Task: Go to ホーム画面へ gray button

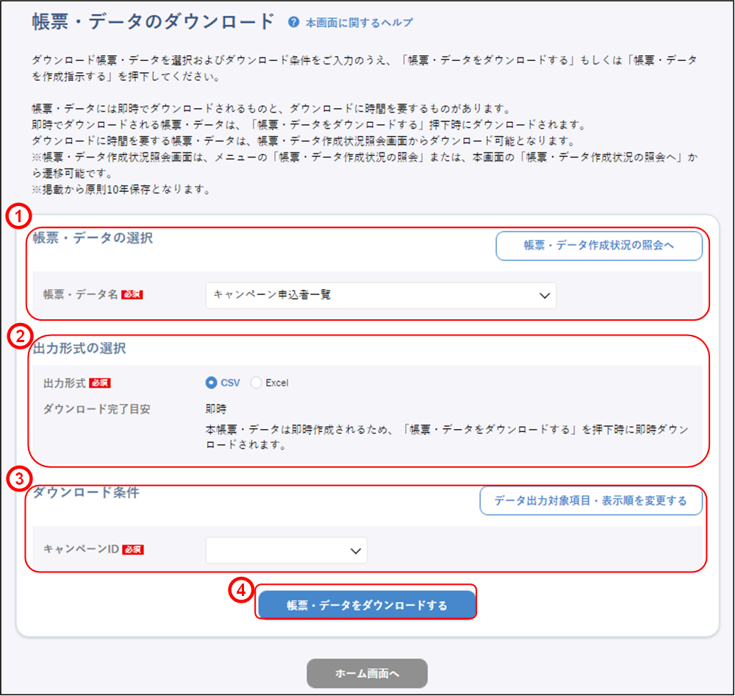Action: [367, 673]
